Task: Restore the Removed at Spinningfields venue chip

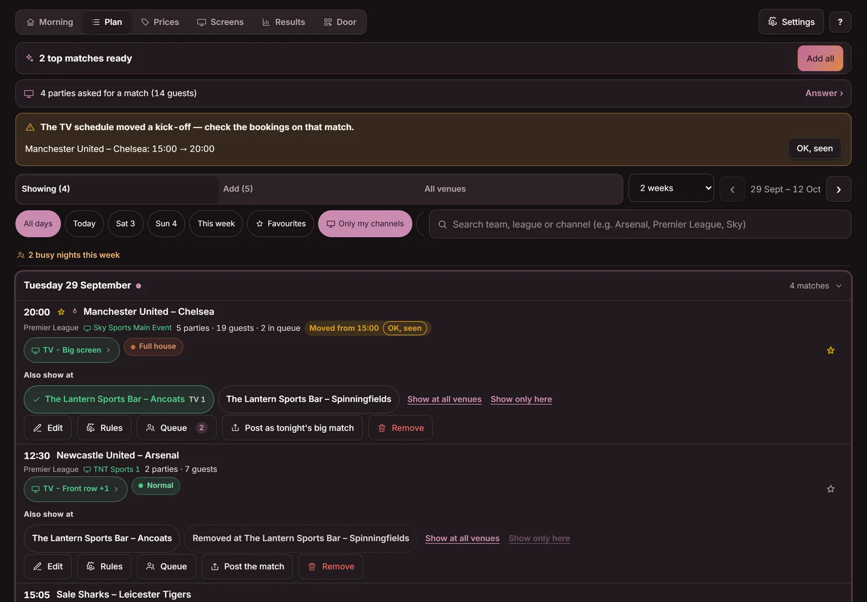Action: point(301,539)
